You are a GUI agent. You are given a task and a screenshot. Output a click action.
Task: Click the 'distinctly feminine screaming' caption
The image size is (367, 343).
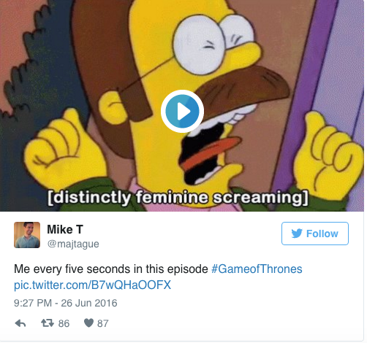178,198
